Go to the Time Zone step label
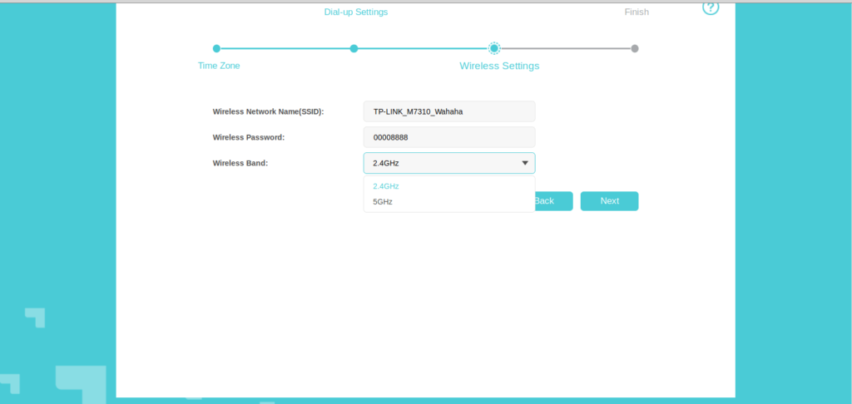This screenshot has width=852, height=404. pyautogui.click(x=219, y=66)
